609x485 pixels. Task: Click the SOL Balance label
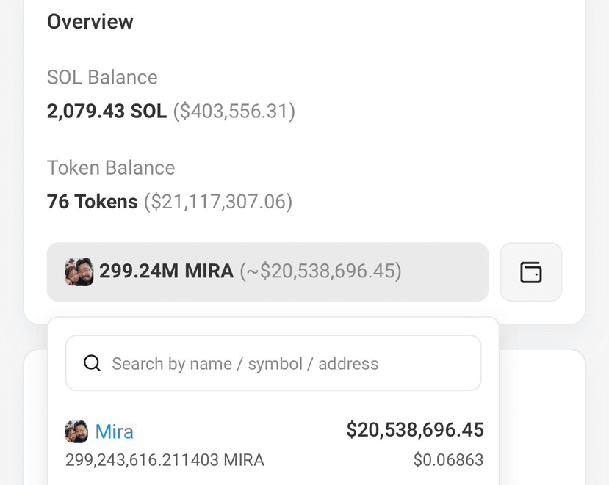[102, 77]
